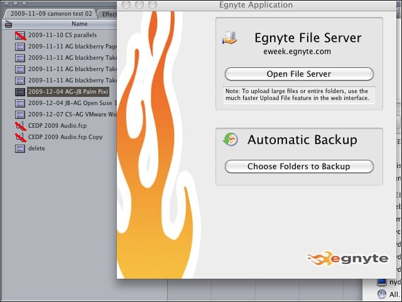Viewport: 402px width, 302px height.
Task: Select the CEDP 2009 Audio.fcp Copy item
Action: 65,137
